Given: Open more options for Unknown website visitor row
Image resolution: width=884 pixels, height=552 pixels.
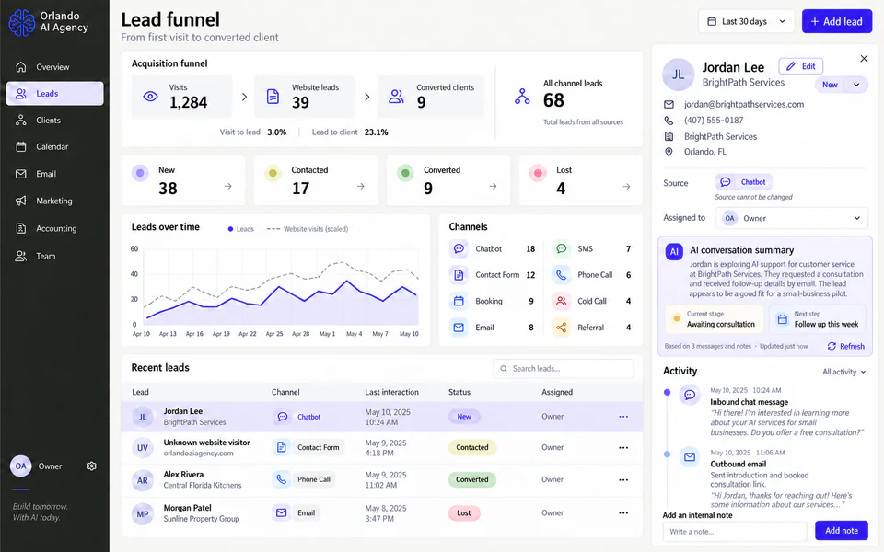Looking at the screenshot, I should pos(623,448).
